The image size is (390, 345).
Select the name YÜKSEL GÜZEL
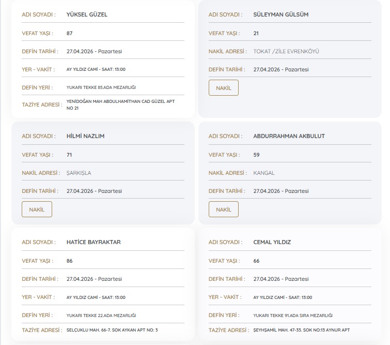point(87,14)
